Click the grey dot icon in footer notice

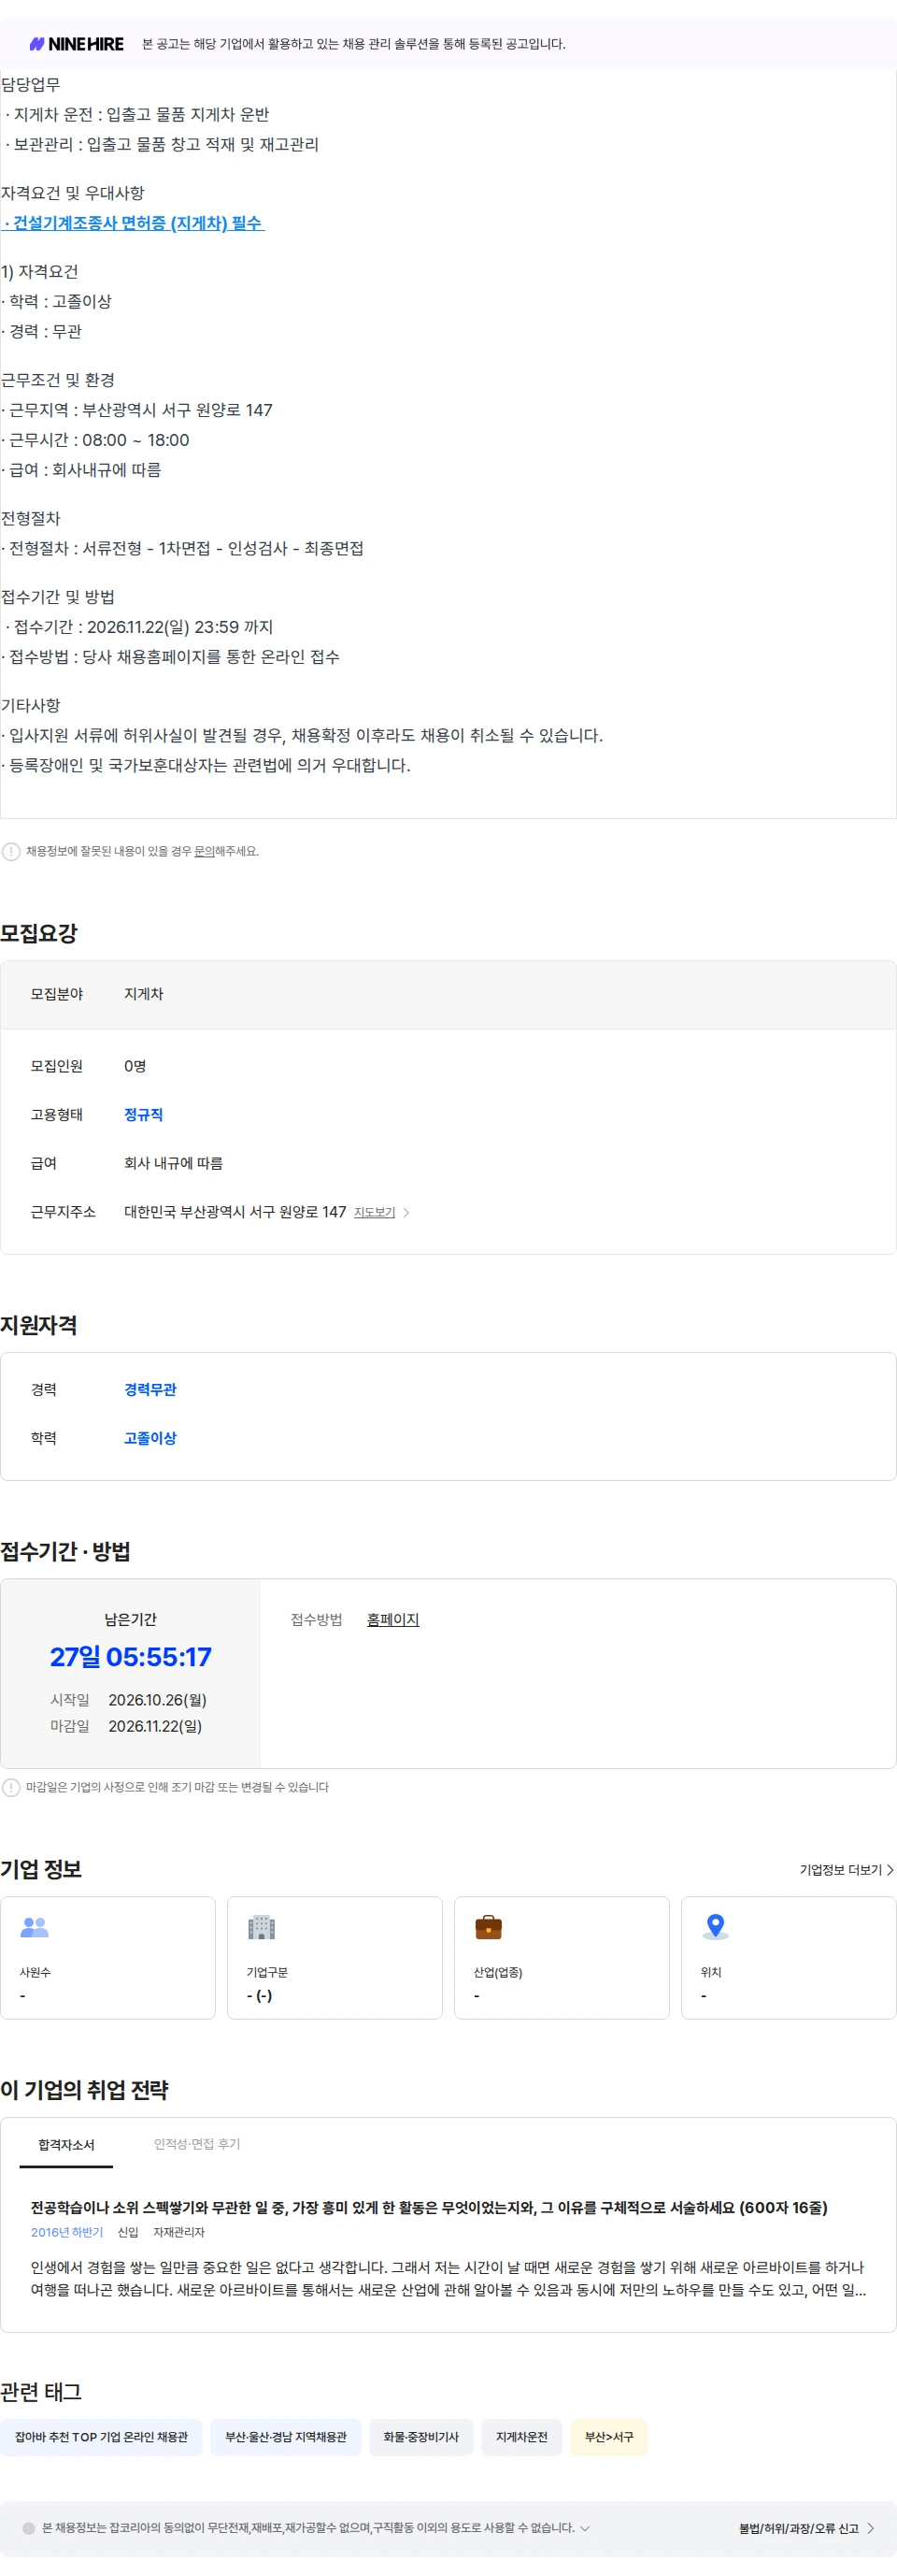tap(29, 2528)
